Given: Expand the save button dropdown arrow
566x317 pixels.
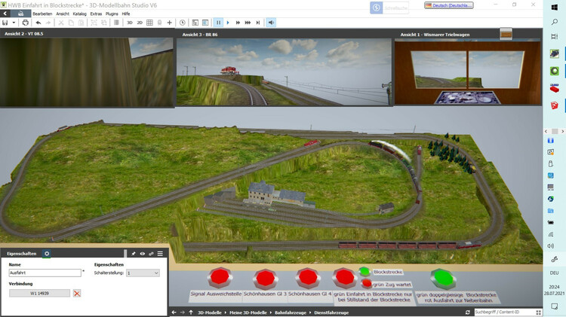Looking at the screenshot, I should click(15, 23).
